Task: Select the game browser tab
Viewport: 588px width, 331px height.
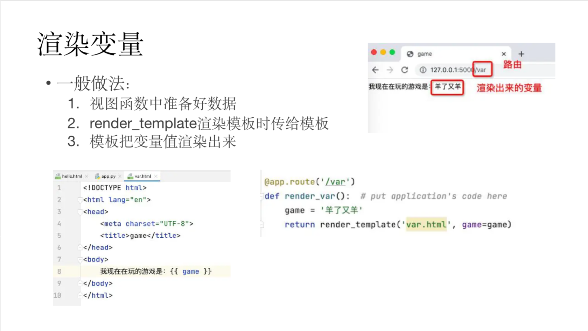Action: click(x=456, y=54)
